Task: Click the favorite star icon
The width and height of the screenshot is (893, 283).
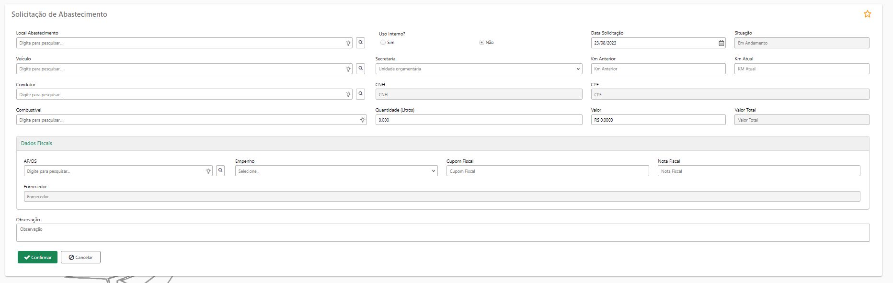Action: pos(867,14)
